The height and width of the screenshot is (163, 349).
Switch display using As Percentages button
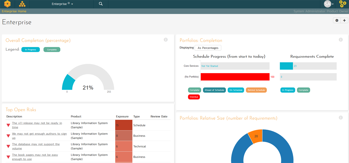point(208,48)
